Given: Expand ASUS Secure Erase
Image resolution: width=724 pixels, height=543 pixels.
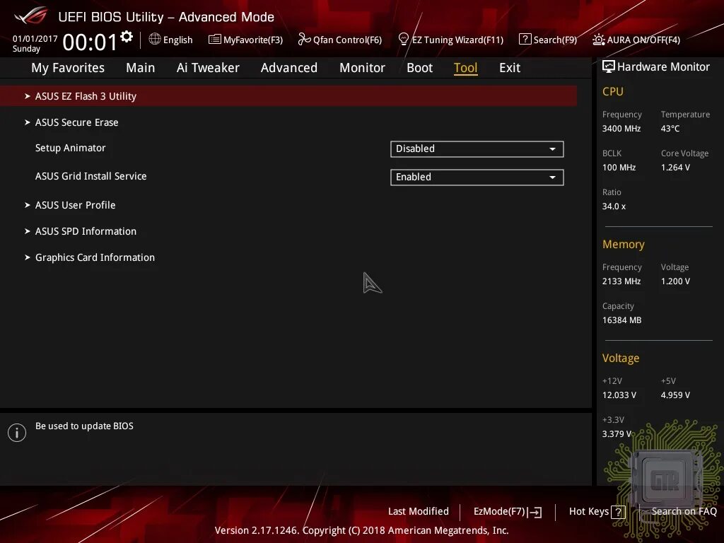Looking at the screenshot, I should pos(76,122).
